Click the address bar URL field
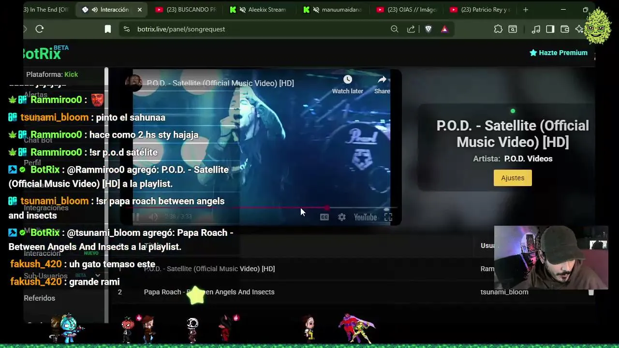619x348 pixels. pyautogui.click(x=256, y=29)
